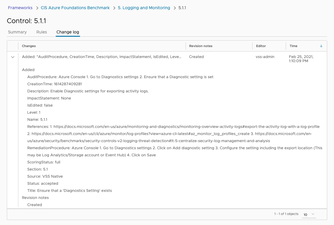Open the Frameworks breadcrumb link
The height and width of the screenshot is (225, 334).
pyautogui.click(x=20, y=8)
